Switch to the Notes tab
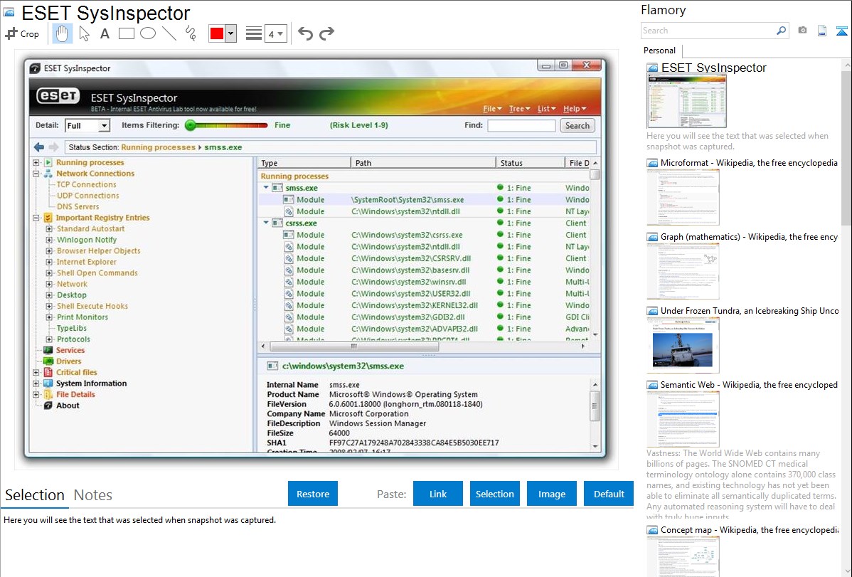Viewport: 852px width, 577px height. point(93,495)
